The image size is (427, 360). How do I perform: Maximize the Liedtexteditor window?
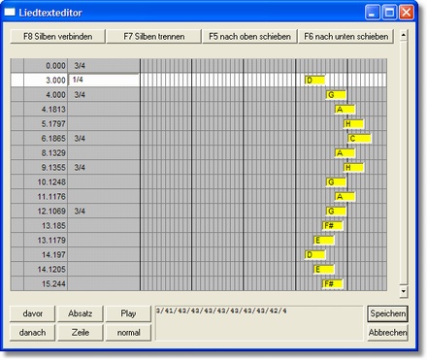389,13
